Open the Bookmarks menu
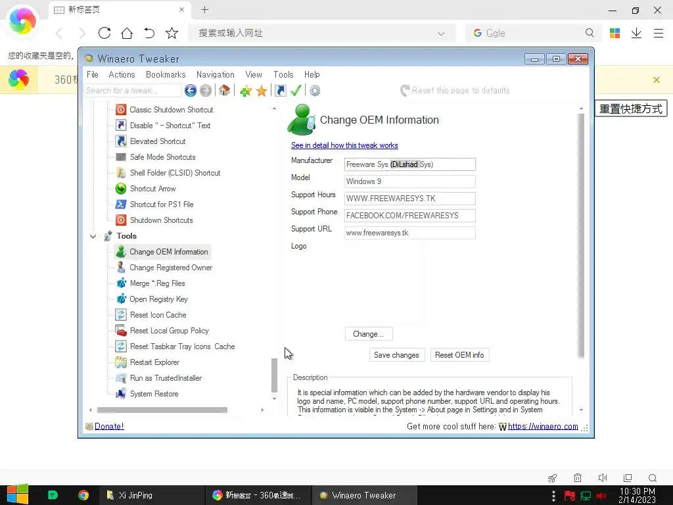This screenshot has width=673, height=505. coord(166,75)
